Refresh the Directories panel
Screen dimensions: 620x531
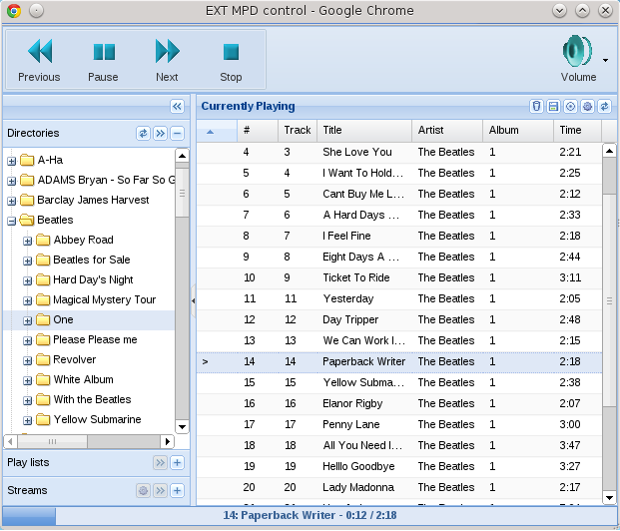coord(143,133)
